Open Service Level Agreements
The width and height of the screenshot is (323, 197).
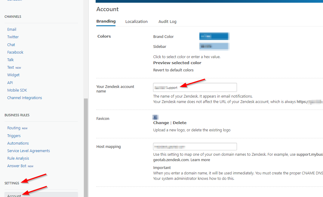[x=29, y=151]
